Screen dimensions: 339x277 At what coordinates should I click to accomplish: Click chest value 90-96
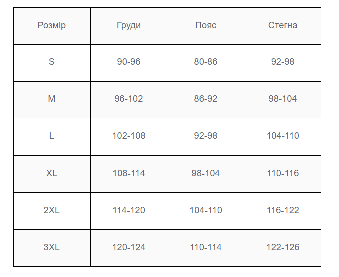[x=129, y=62]
